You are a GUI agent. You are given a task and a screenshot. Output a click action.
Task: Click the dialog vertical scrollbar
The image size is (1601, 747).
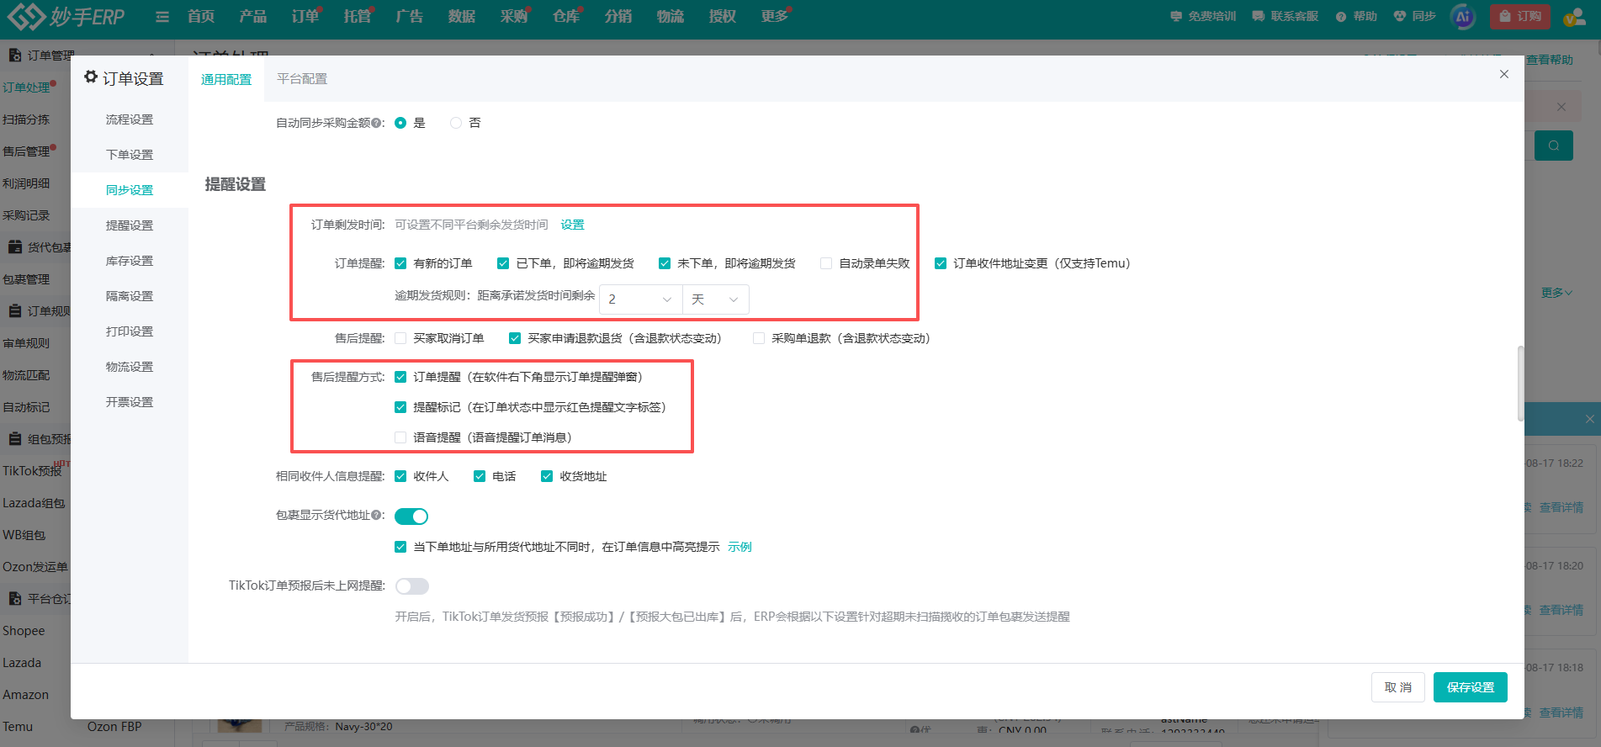coord(1520,383)
